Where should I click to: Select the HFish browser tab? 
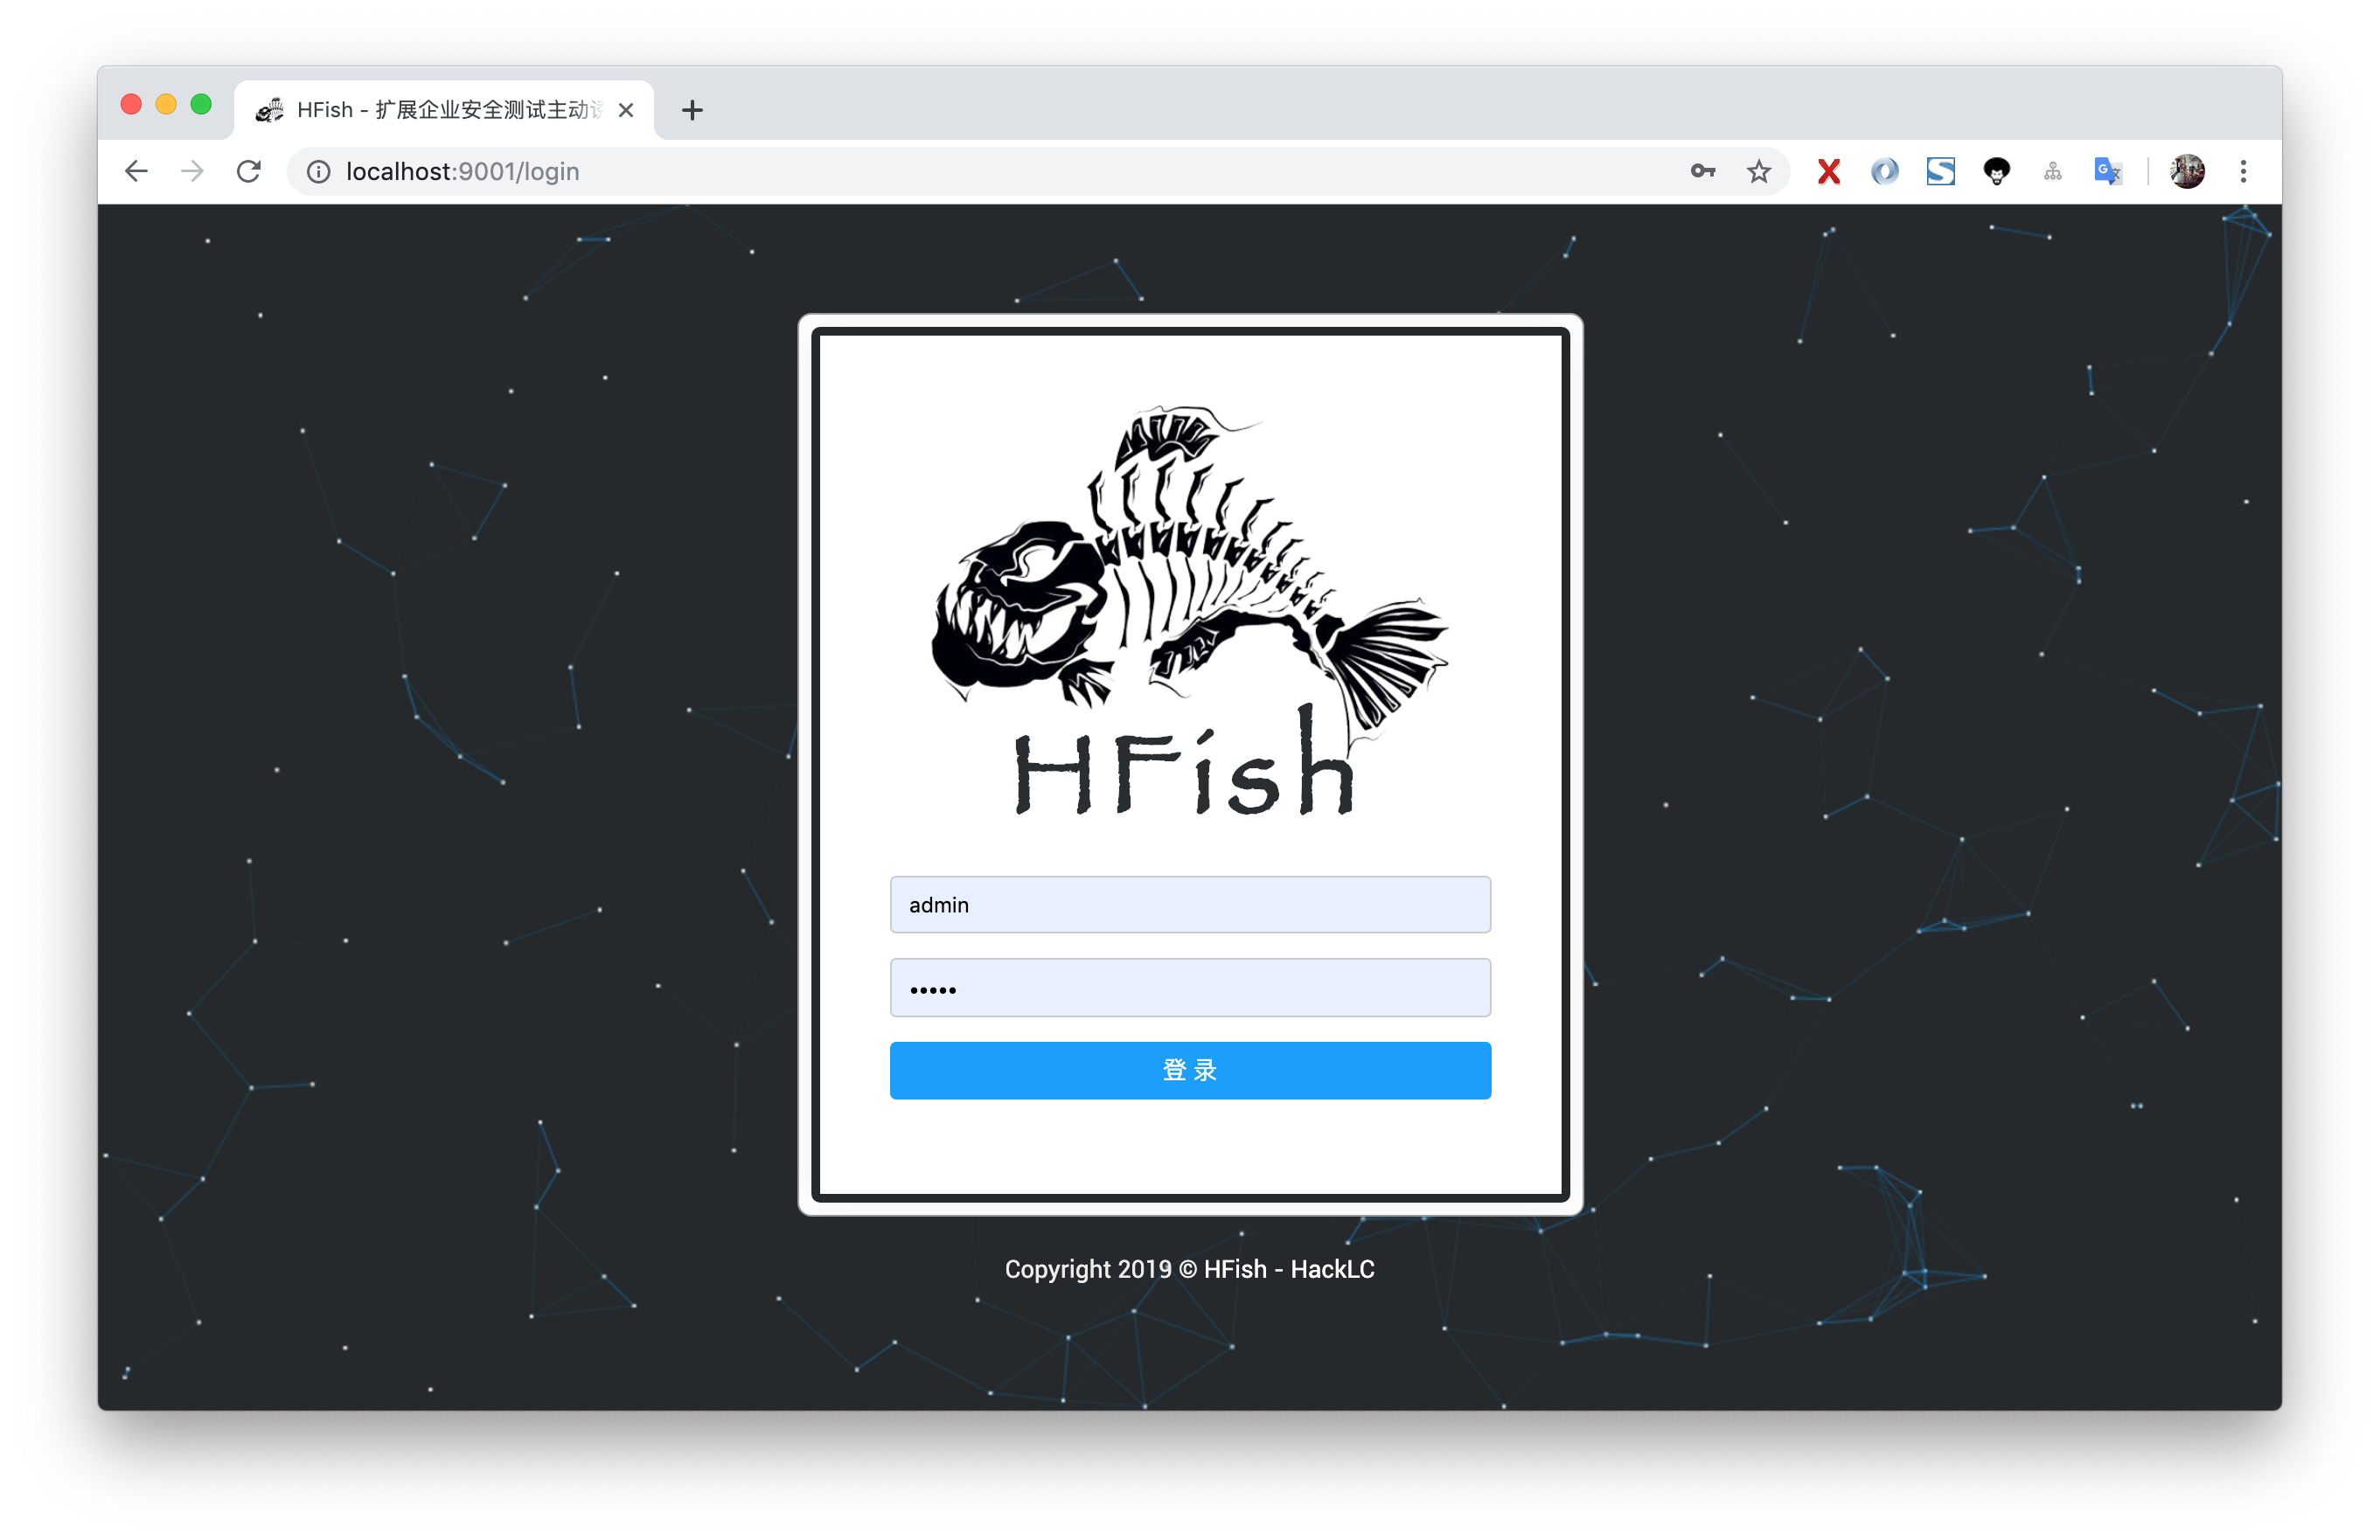click(440, 110)
